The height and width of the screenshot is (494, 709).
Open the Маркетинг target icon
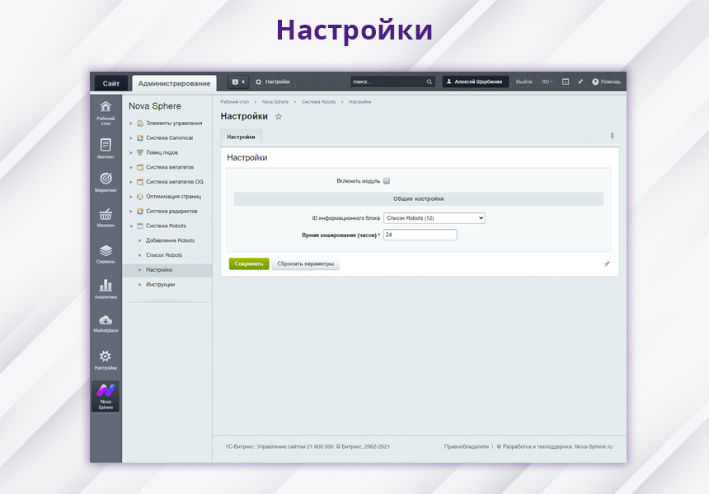click(106, 182)
